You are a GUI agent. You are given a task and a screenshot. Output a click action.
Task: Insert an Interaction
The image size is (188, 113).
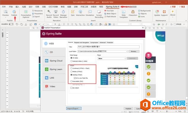click(x=80, y=13)
